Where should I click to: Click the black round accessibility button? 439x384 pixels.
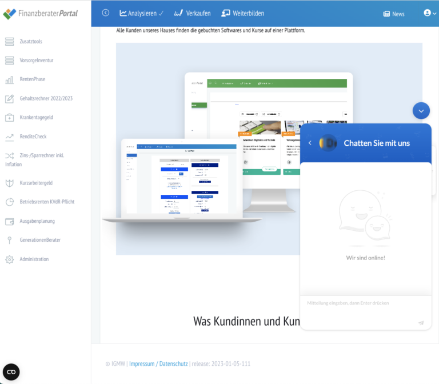[11, 372]
